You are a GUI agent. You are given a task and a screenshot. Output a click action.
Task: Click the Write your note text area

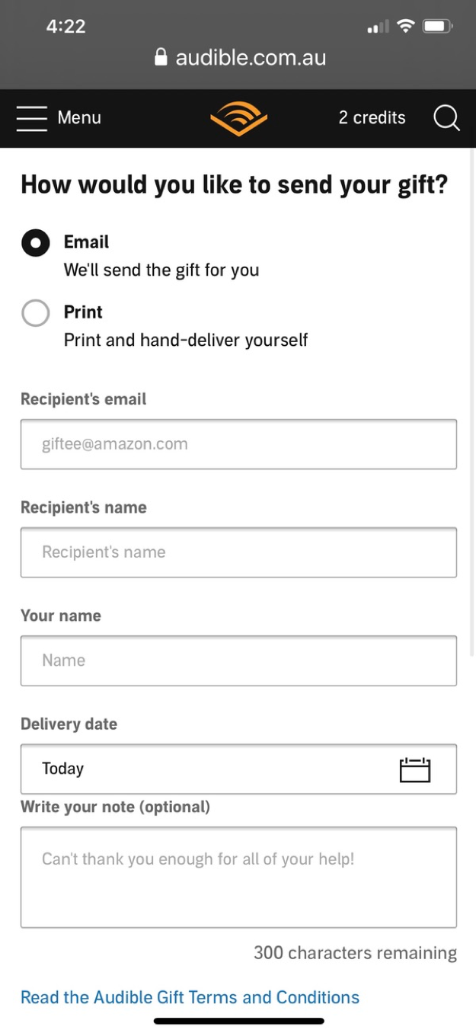[x=238, y=878]
